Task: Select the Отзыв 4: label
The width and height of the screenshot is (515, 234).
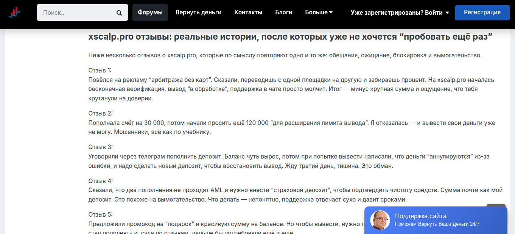Action: tap(101, 180)
